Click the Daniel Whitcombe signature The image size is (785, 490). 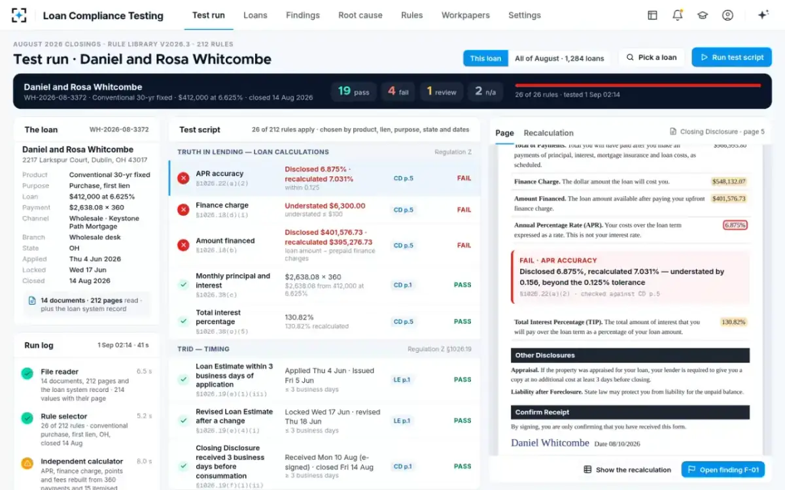tap(550, 443)
